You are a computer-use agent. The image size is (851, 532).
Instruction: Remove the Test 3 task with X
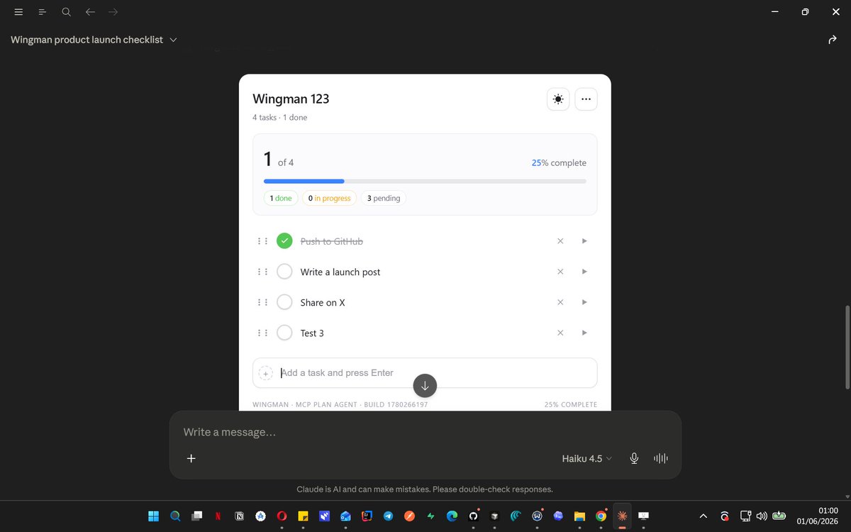[x=560, y=333]
